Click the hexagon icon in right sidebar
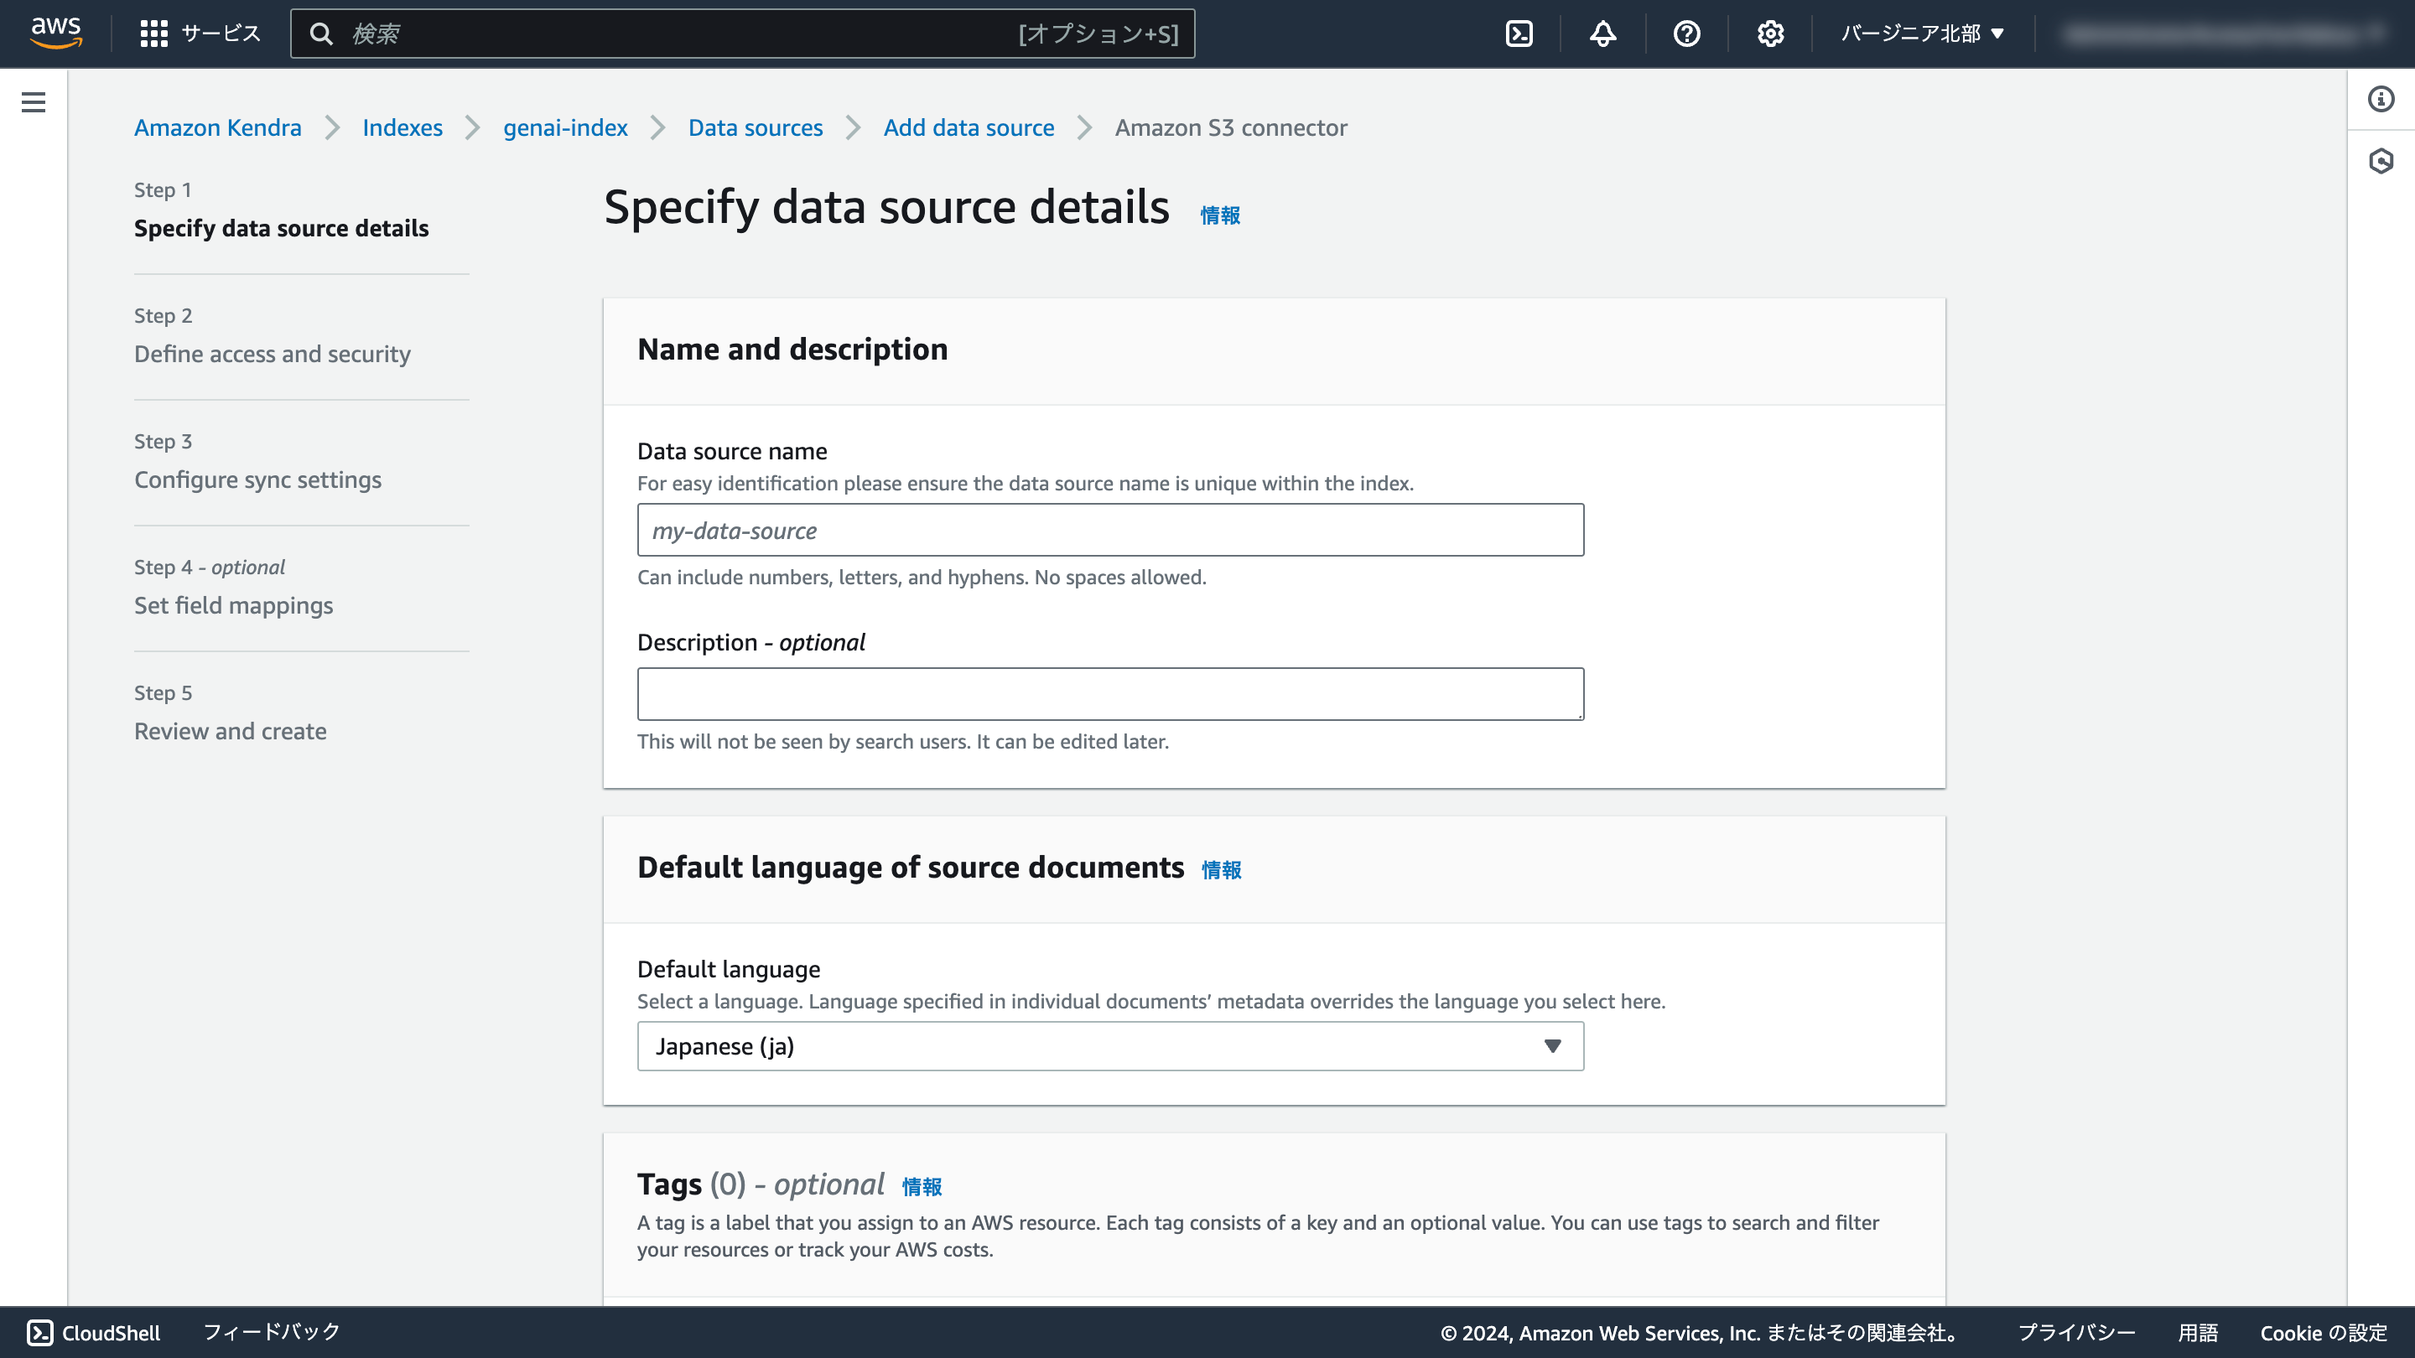Viewport: 2415px width, 1358px height. click(x=2381, y=161)
